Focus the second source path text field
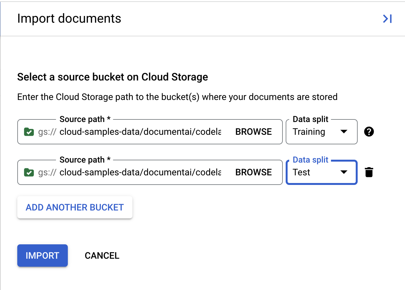This screenshot has width=405, height=290. pos(140,172)
